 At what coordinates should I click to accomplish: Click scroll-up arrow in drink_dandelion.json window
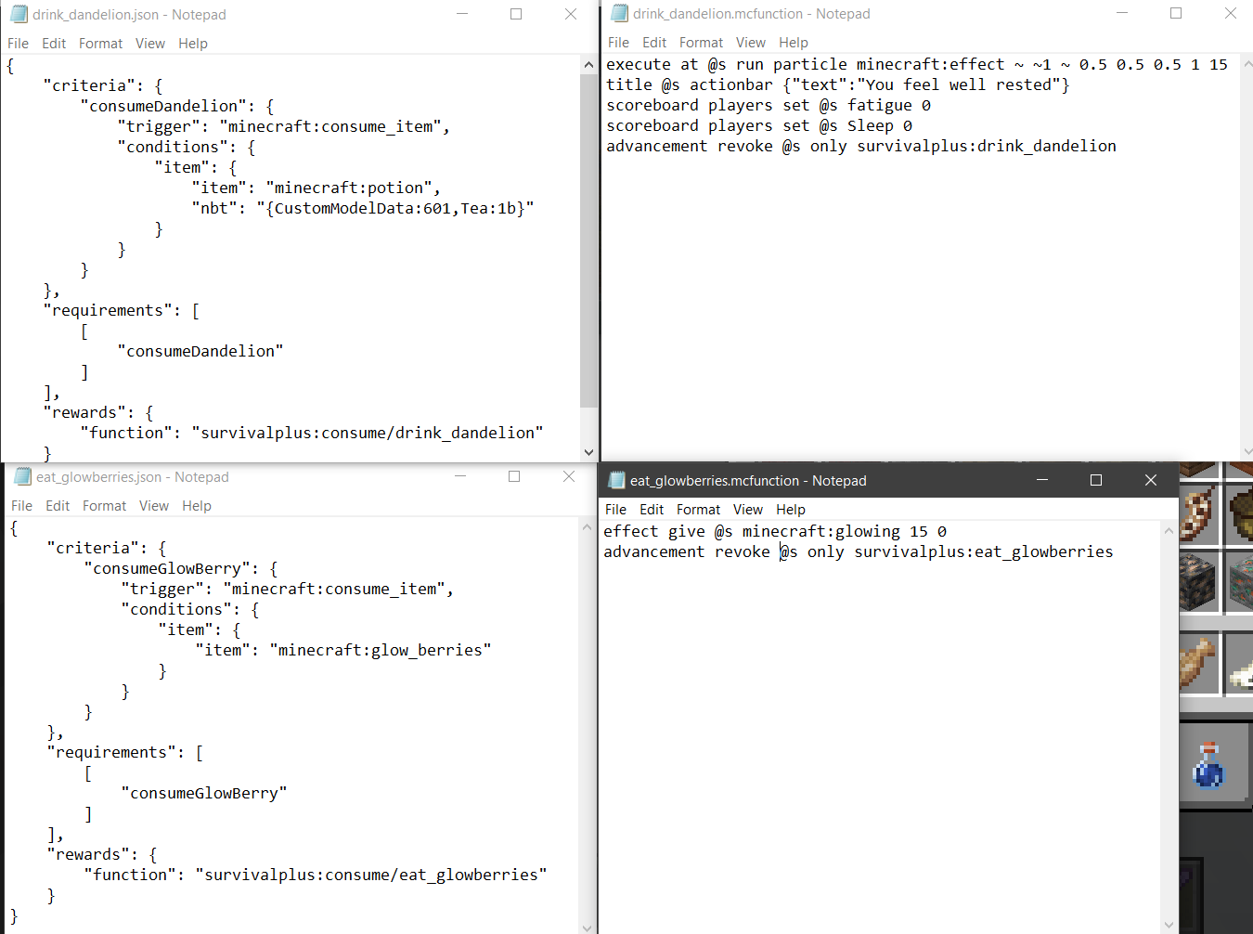(588, 65)
